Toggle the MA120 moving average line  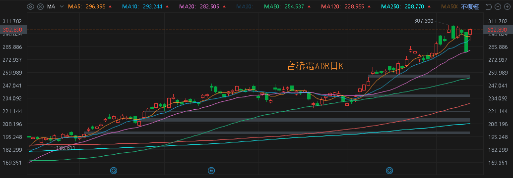point(342,6)
